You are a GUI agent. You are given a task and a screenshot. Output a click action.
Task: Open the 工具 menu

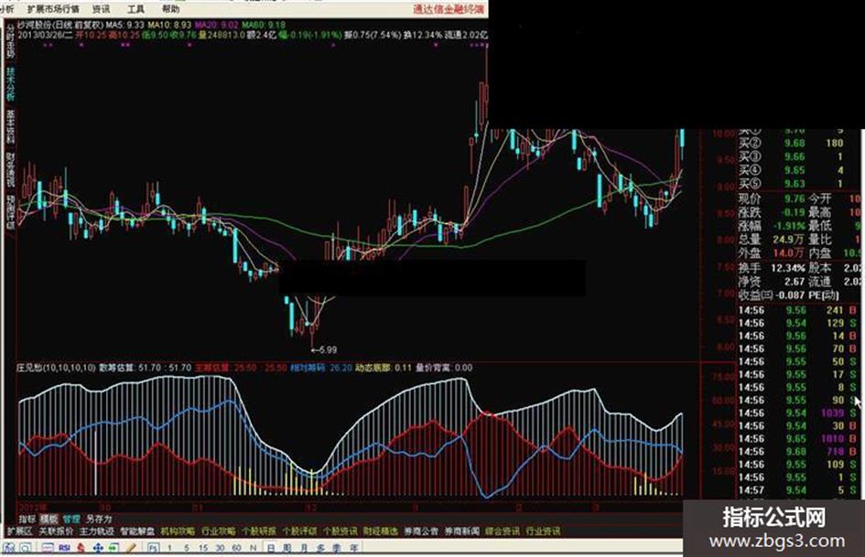point(135,9)
